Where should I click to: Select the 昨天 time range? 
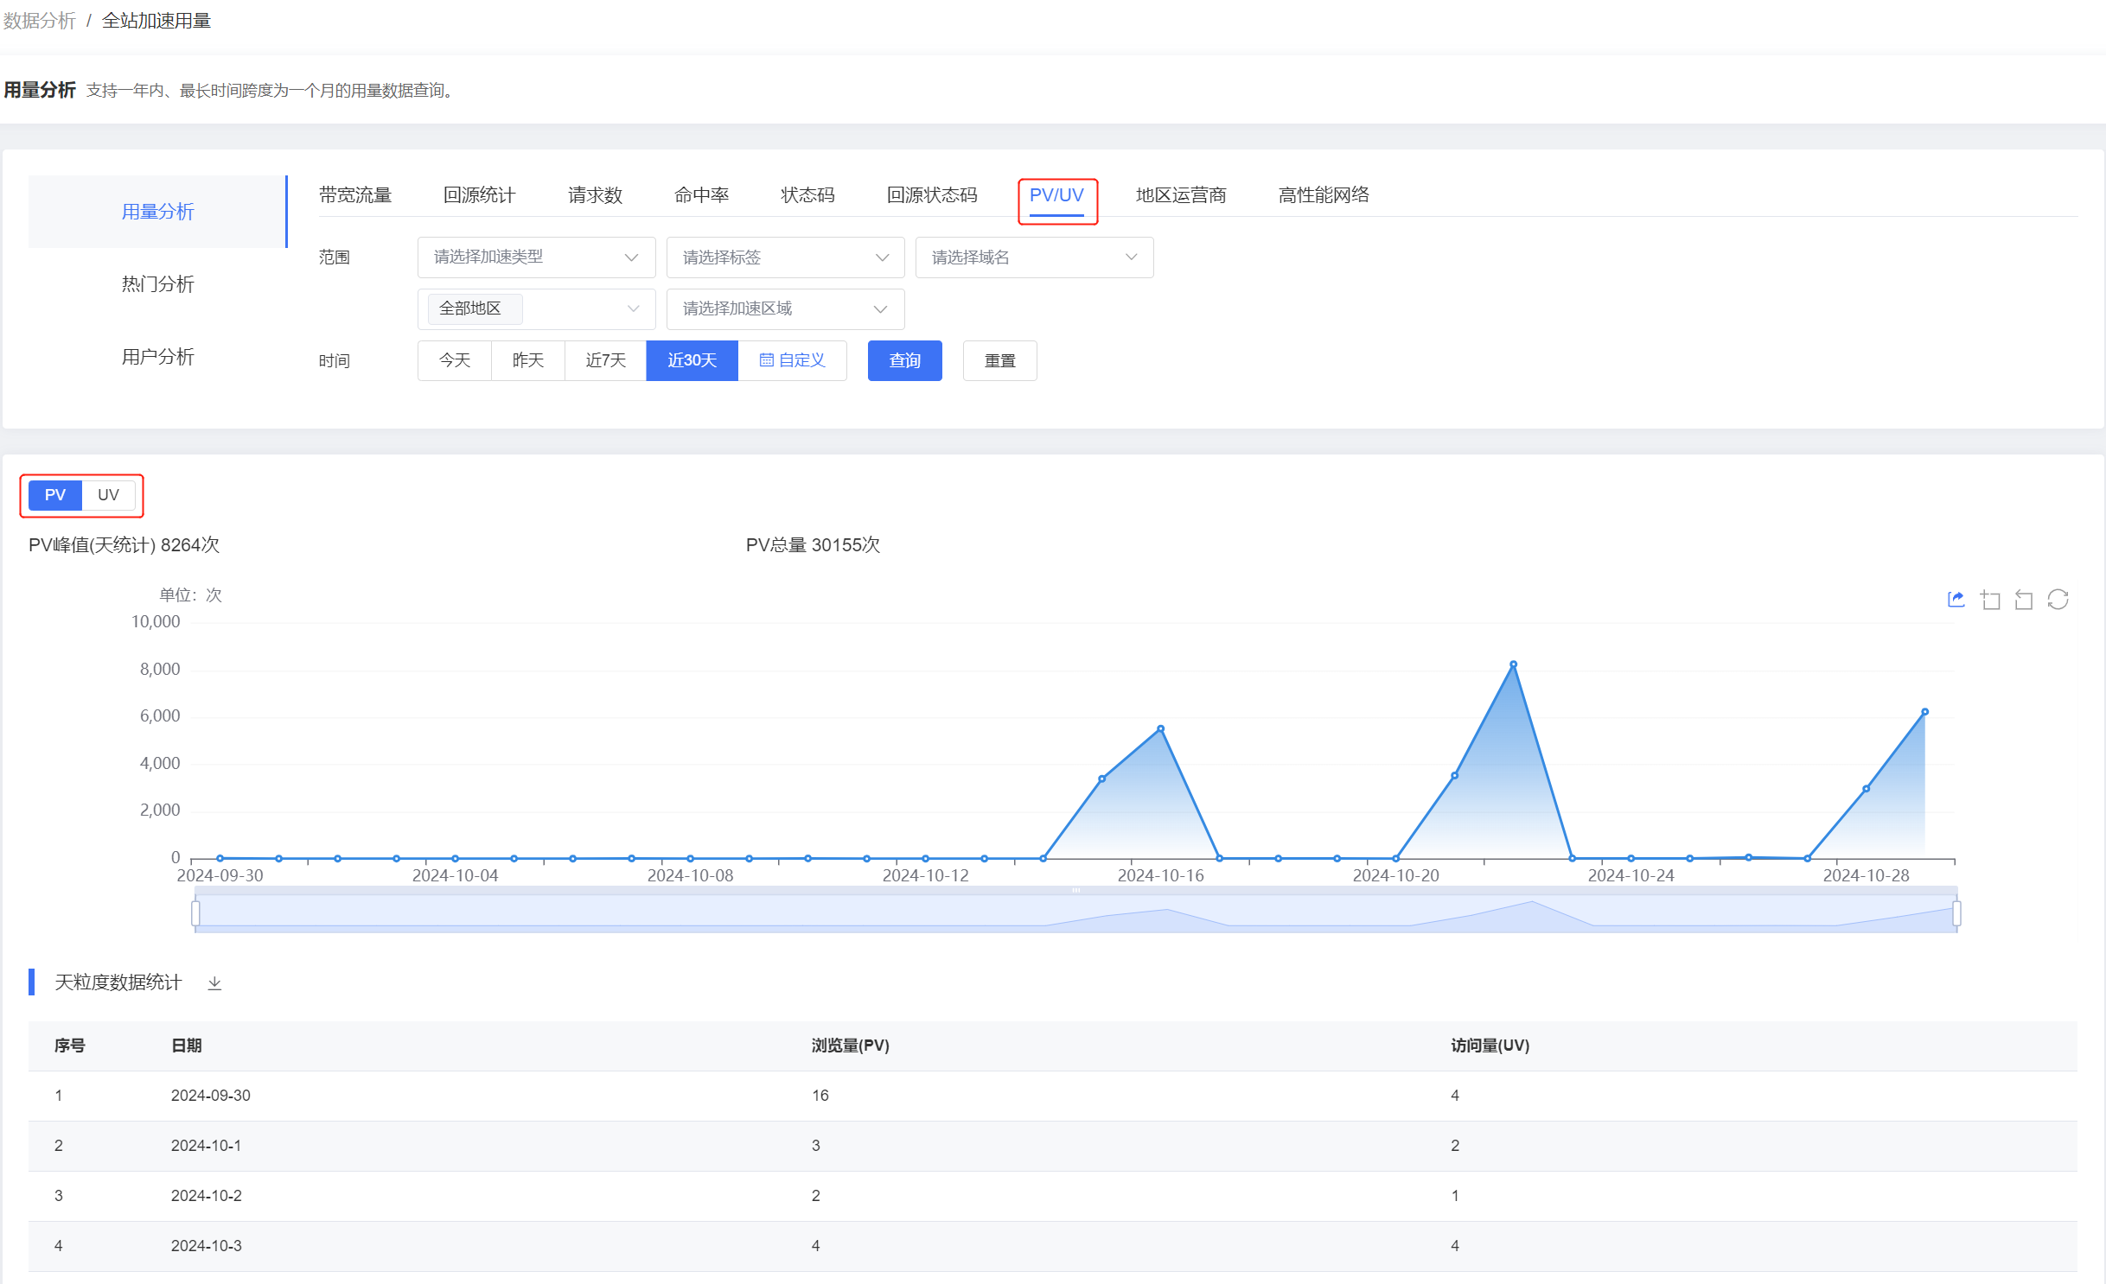(528, 360)
